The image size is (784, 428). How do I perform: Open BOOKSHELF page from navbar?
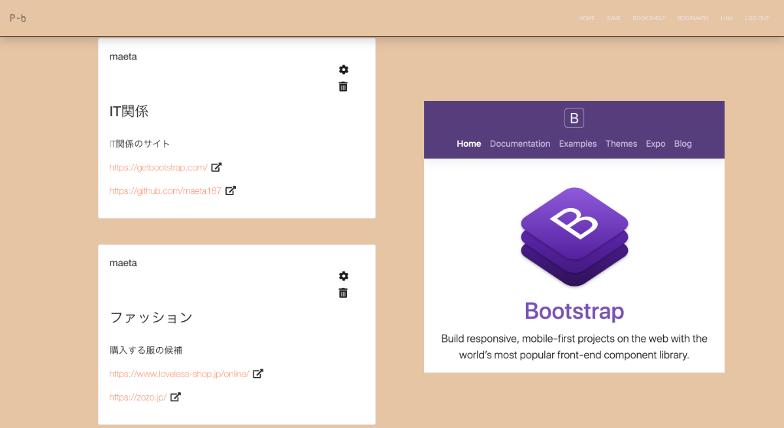[649, 18]
